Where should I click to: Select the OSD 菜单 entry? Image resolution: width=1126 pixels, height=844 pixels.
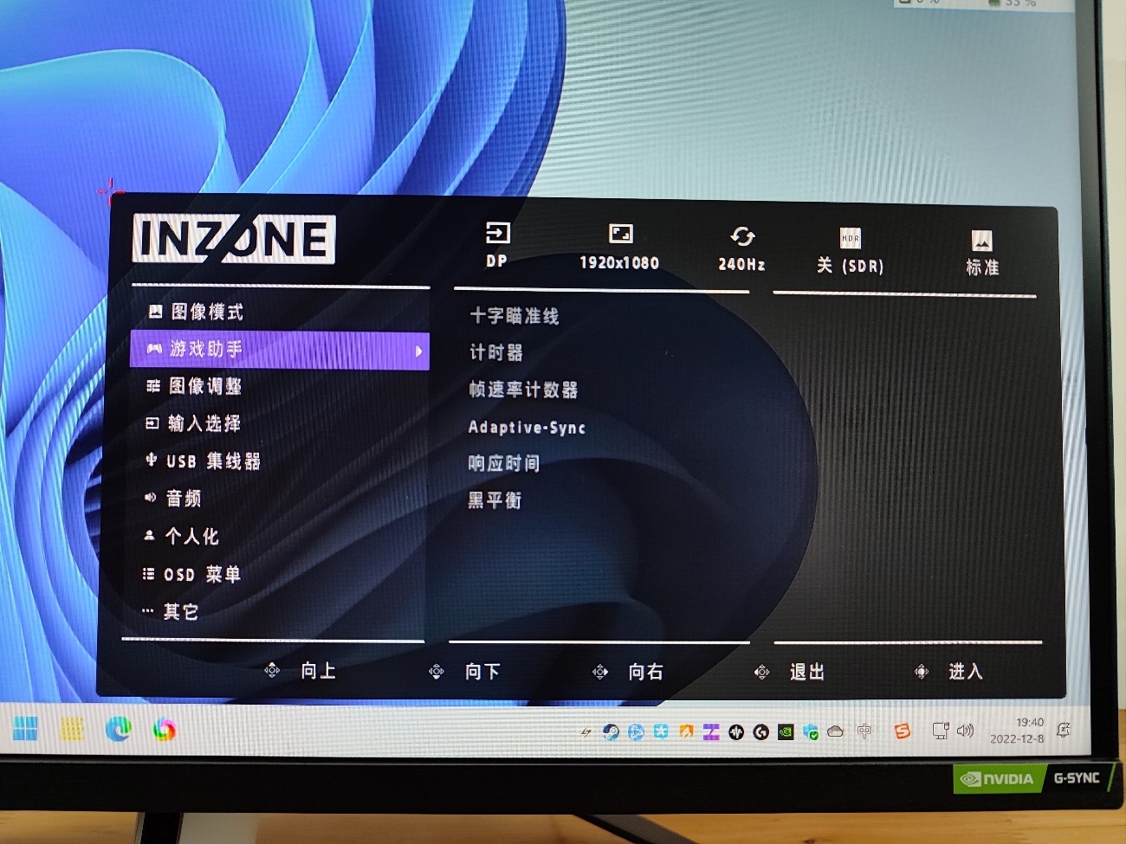pyautogui.click(x=191, y=575)
